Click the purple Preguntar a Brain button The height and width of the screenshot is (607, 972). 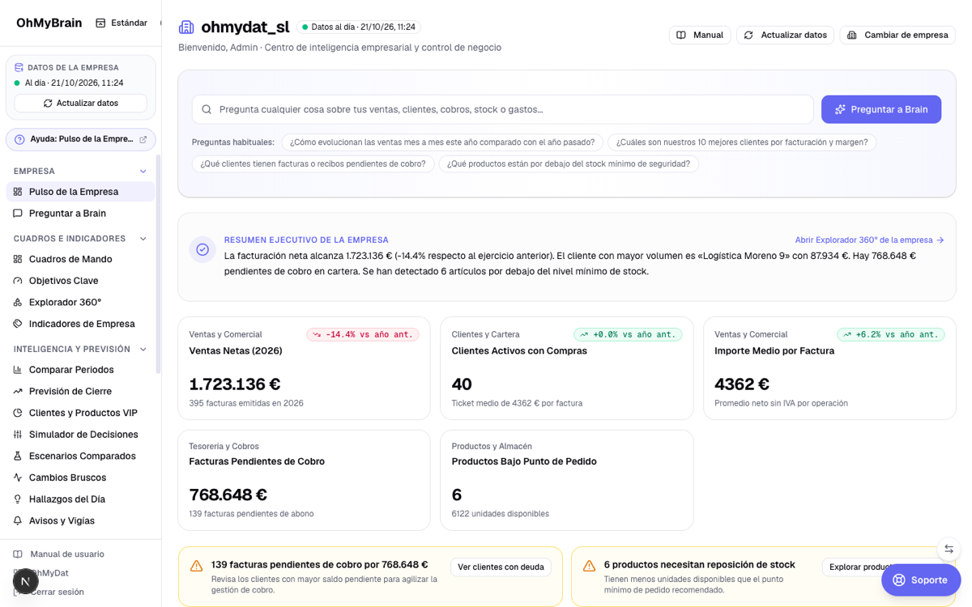(881, 109)
